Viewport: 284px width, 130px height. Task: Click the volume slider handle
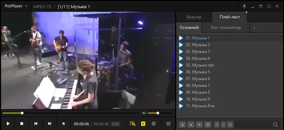(x=158, y=113)
